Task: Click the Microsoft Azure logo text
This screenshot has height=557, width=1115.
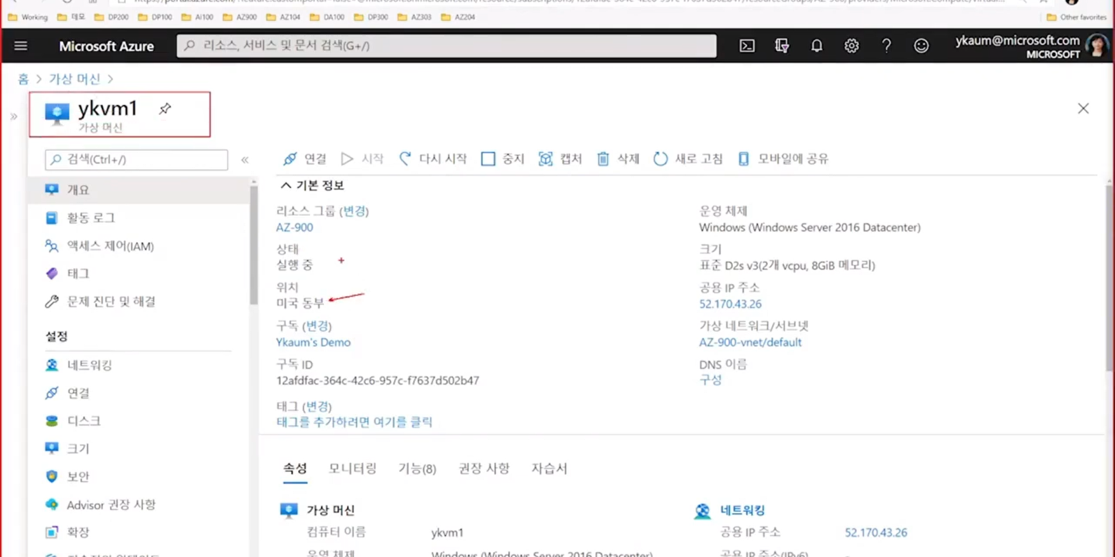Action: click(106, 46)
